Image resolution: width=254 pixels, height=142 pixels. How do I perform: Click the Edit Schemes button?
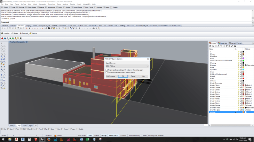coord(111,76)
